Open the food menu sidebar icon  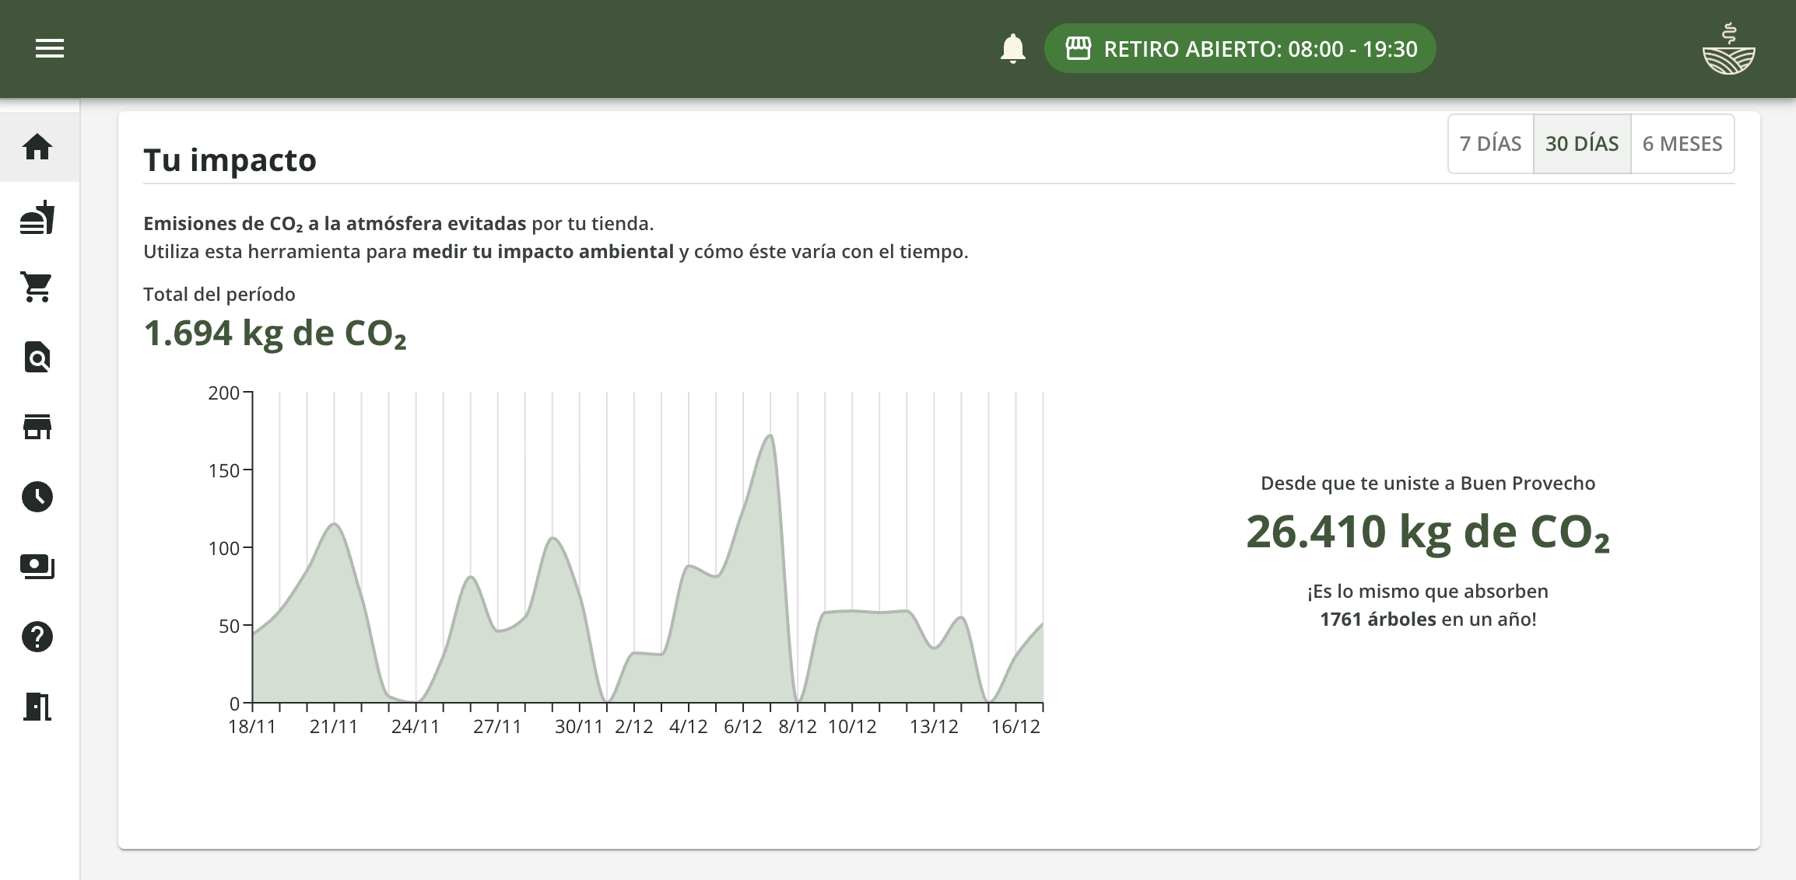(37, 217)
